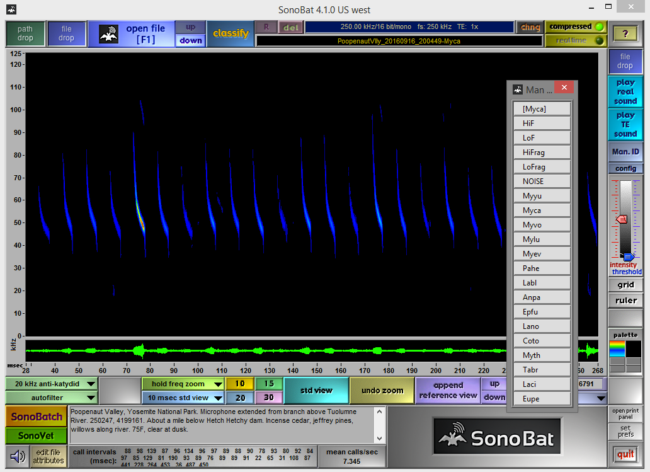Click the del button in top bar
Screen dimensions: 650x472
click(290, 27)
